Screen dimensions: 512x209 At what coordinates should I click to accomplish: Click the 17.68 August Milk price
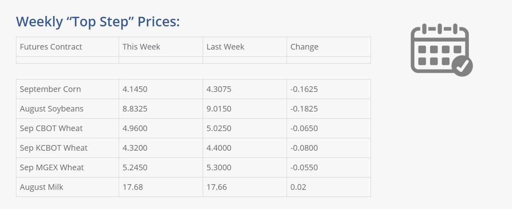click(x=133, y=187)
